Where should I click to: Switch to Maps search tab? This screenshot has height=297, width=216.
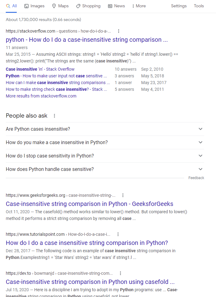[x=60, y=6]
